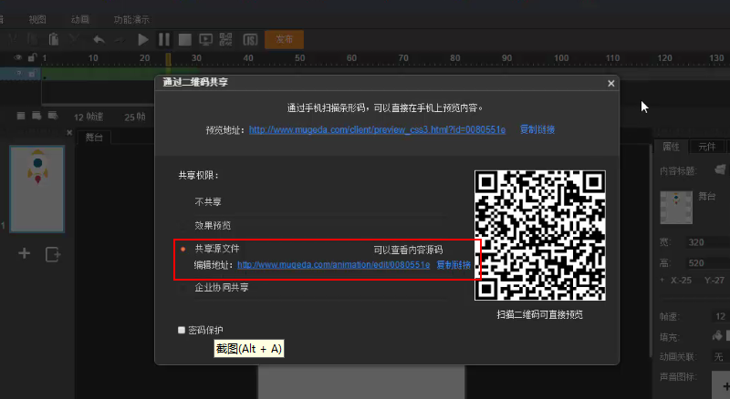Switch to the 元件 components tab
The height and width of the screenshot is (399, 730).
706,147
